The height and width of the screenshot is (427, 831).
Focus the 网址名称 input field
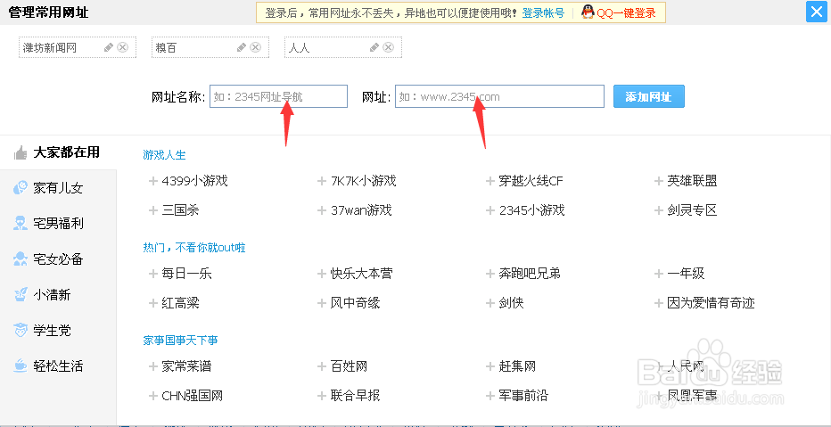point(279,96)
